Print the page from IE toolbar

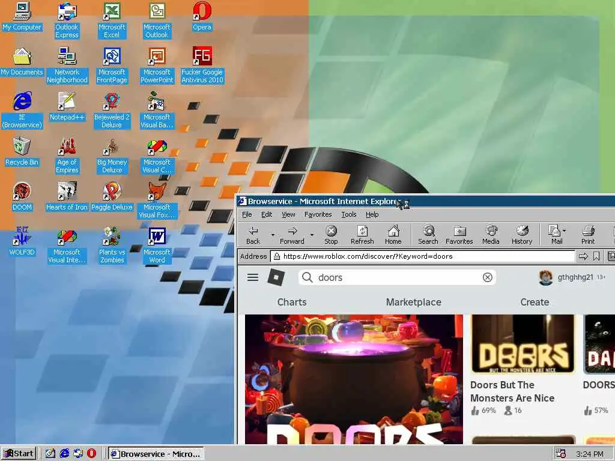pyautogui.click(x=588, y=235)
